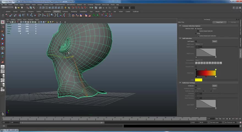242x132 pixels.
Task: Click the open scene folder icon
Action: [x=19, y=7]
